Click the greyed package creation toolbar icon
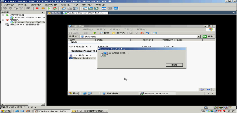This screenshot has width=237, height=113. [21, 8]
